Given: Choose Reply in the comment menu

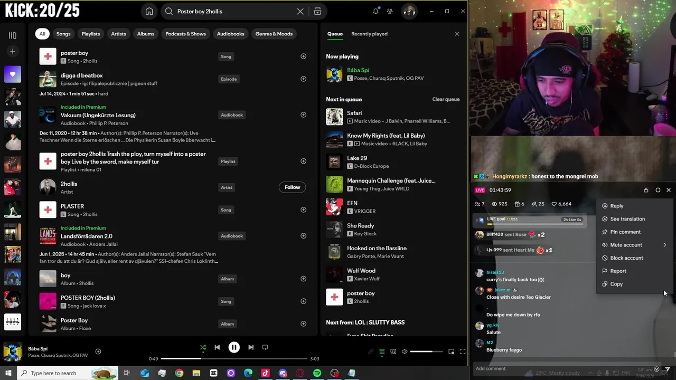Looking at the screenshot, I should tap(635, 206).
